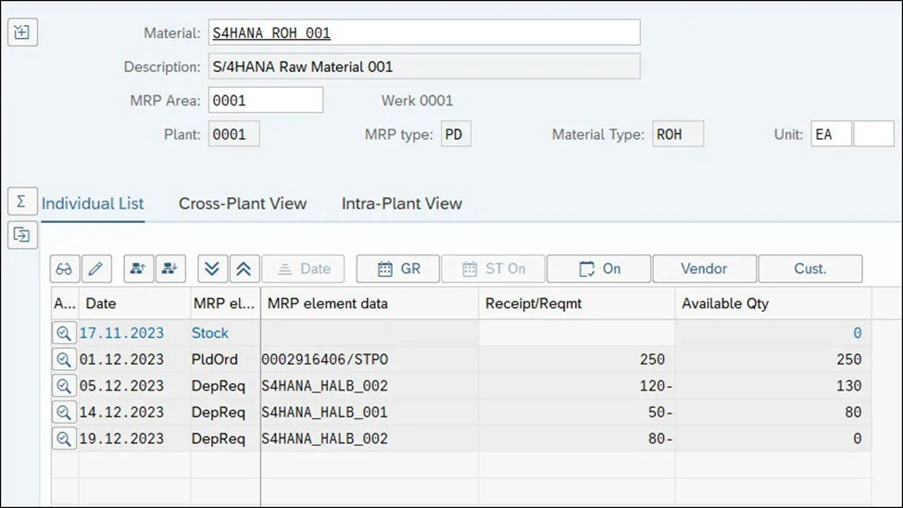The width and height of the screenshot is (903, 508).
Task: Open details for the 19.12.2023 DepReq row
Action: click(64, 439)
